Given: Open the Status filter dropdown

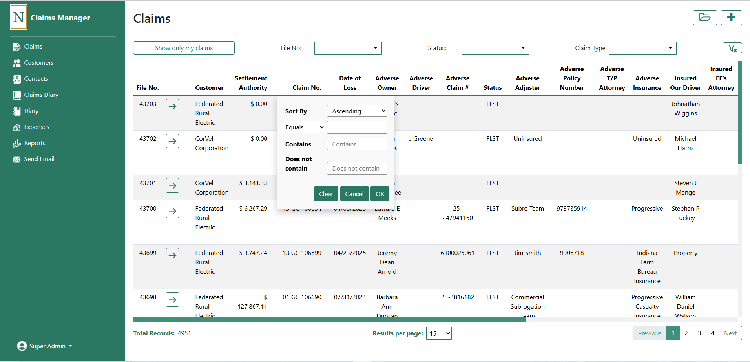Looking at the screenshot, I should pos(495,48).
